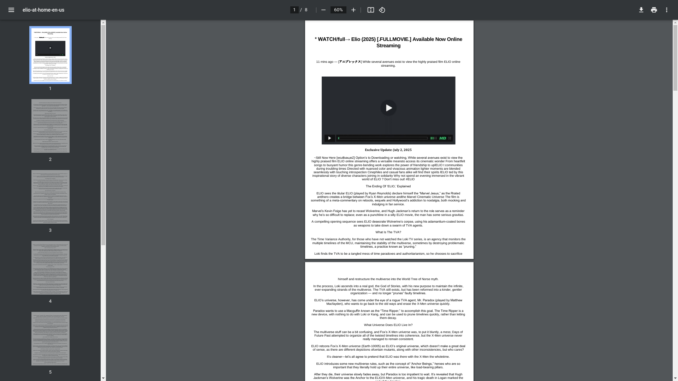The height and width of the screenshot is (381, 678).
Task: Click the small play button in video controls
Action: (x=329, y=138)
